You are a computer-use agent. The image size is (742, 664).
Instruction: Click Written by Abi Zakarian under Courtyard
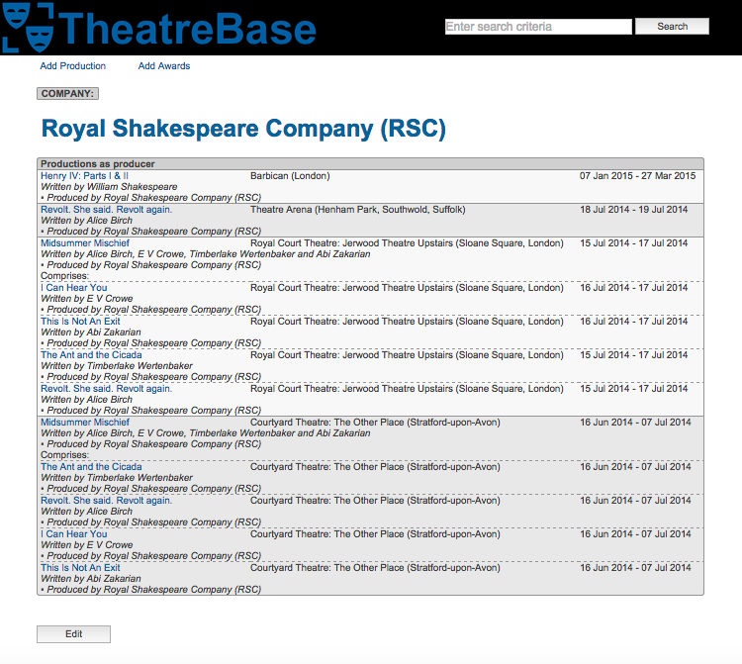(91, 578)
